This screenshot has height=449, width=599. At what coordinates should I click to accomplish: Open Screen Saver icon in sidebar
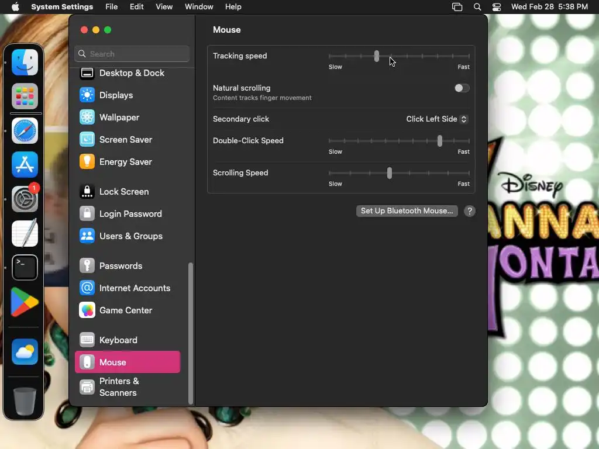click(87, 139)
